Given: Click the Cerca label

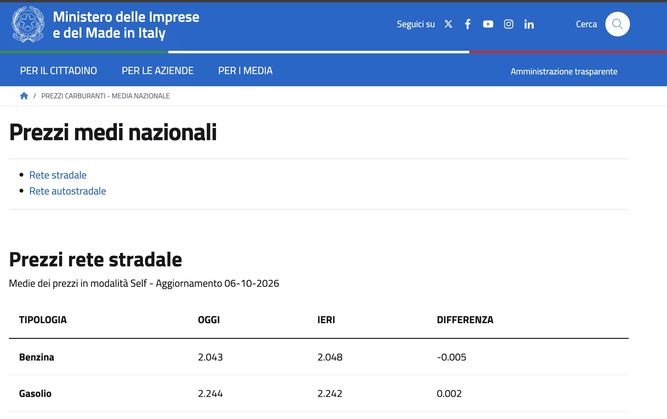Looking at the screenshot, I should point(586,24).
